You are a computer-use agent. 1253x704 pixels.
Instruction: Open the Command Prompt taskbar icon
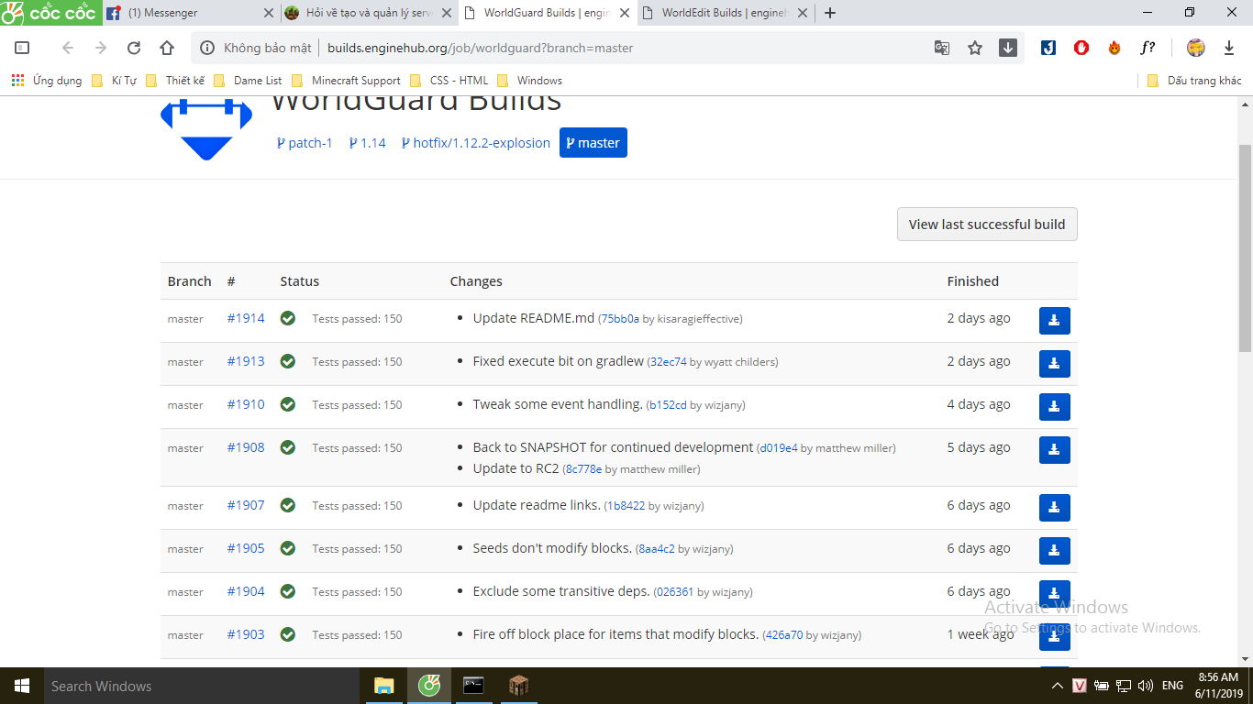click(473, 686)
